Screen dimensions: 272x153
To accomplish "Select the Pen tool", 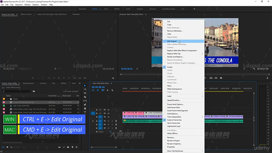I will point(85,105).
